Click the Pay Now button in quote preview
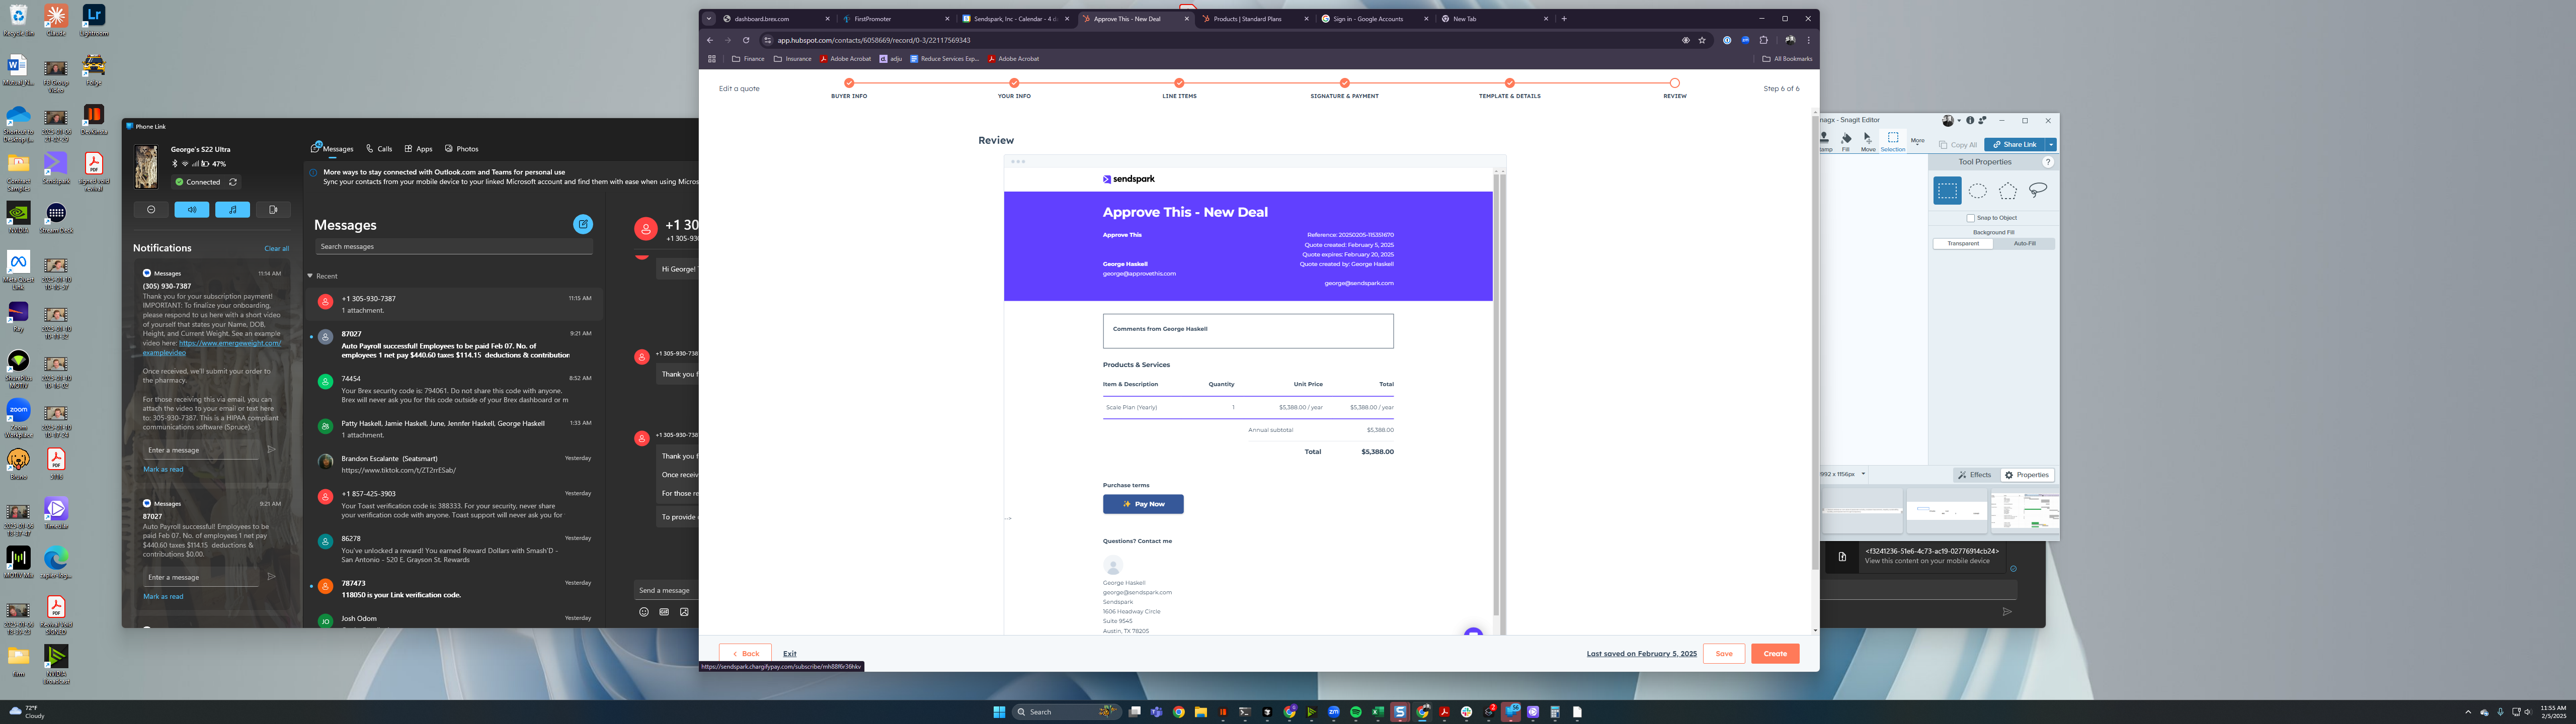The image size is (2576, 724). coord(1143,504)
